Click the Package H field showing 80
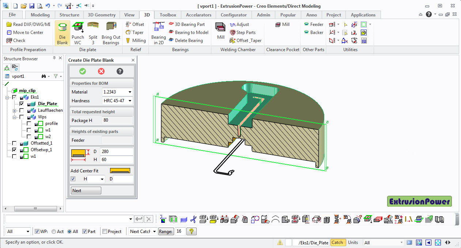The height and width of the screenshot is (248, 461). click(x=117, y=121)
